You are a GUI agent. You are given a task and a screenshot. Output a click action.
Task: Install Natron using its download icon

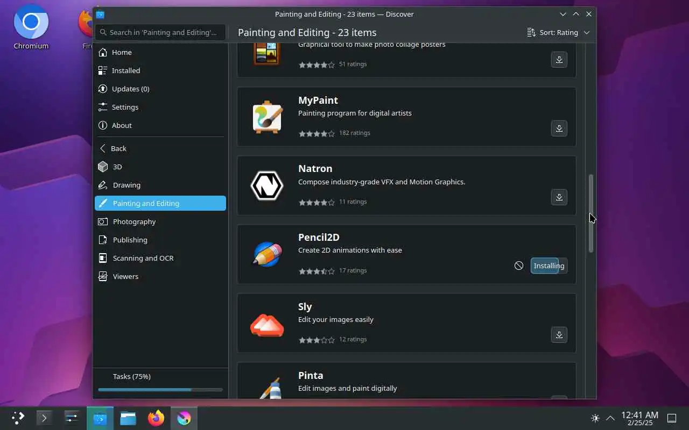pyautogui.click(x=559, y=197)
